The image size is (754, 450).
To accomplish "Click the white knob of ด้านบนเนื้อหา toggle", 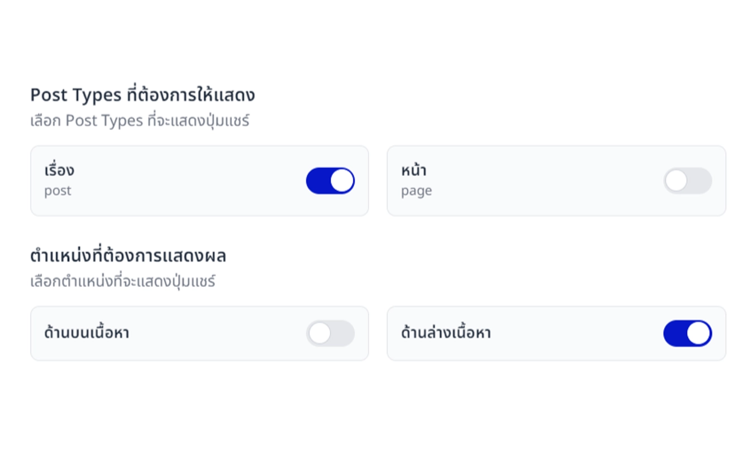I will click(x=319, y=333).
